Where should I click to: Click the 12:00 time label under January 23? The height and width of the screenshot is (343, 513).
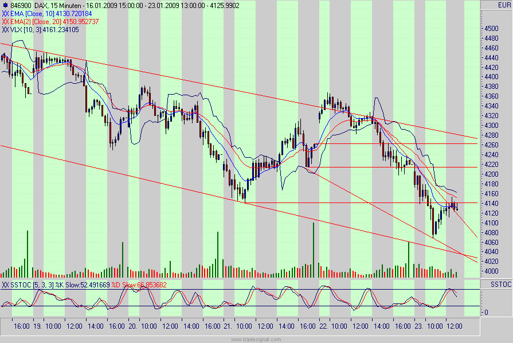[x=453, y=326]
